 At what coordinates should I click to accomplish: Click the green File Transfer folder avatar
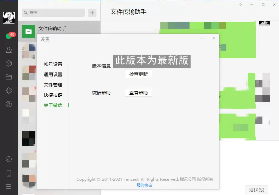28,31
